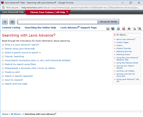Click the red Lexis favicon in title bar
Screen dimensions: 143x117
click(x=2, y=2)
